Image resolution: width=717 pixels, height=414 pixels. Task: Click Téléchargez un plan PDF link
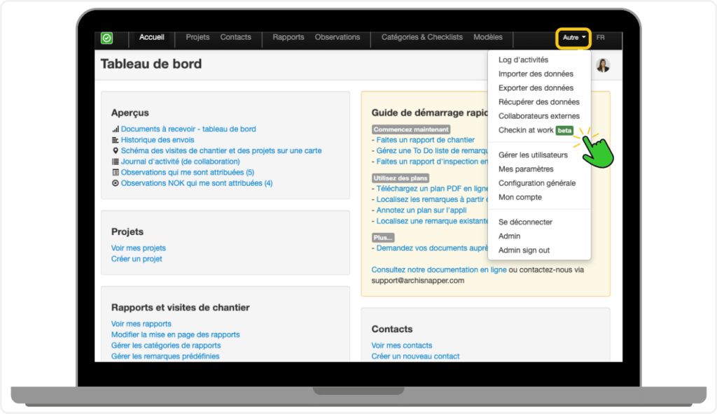(x=431, y=189)
